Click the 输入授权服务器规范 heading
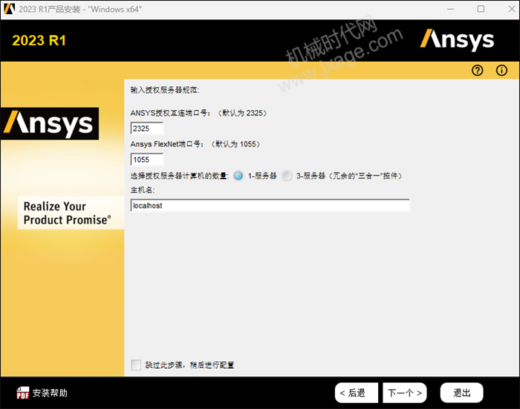Image resolution: width=520 pixels, height=409 pixels. click(165, 90)
